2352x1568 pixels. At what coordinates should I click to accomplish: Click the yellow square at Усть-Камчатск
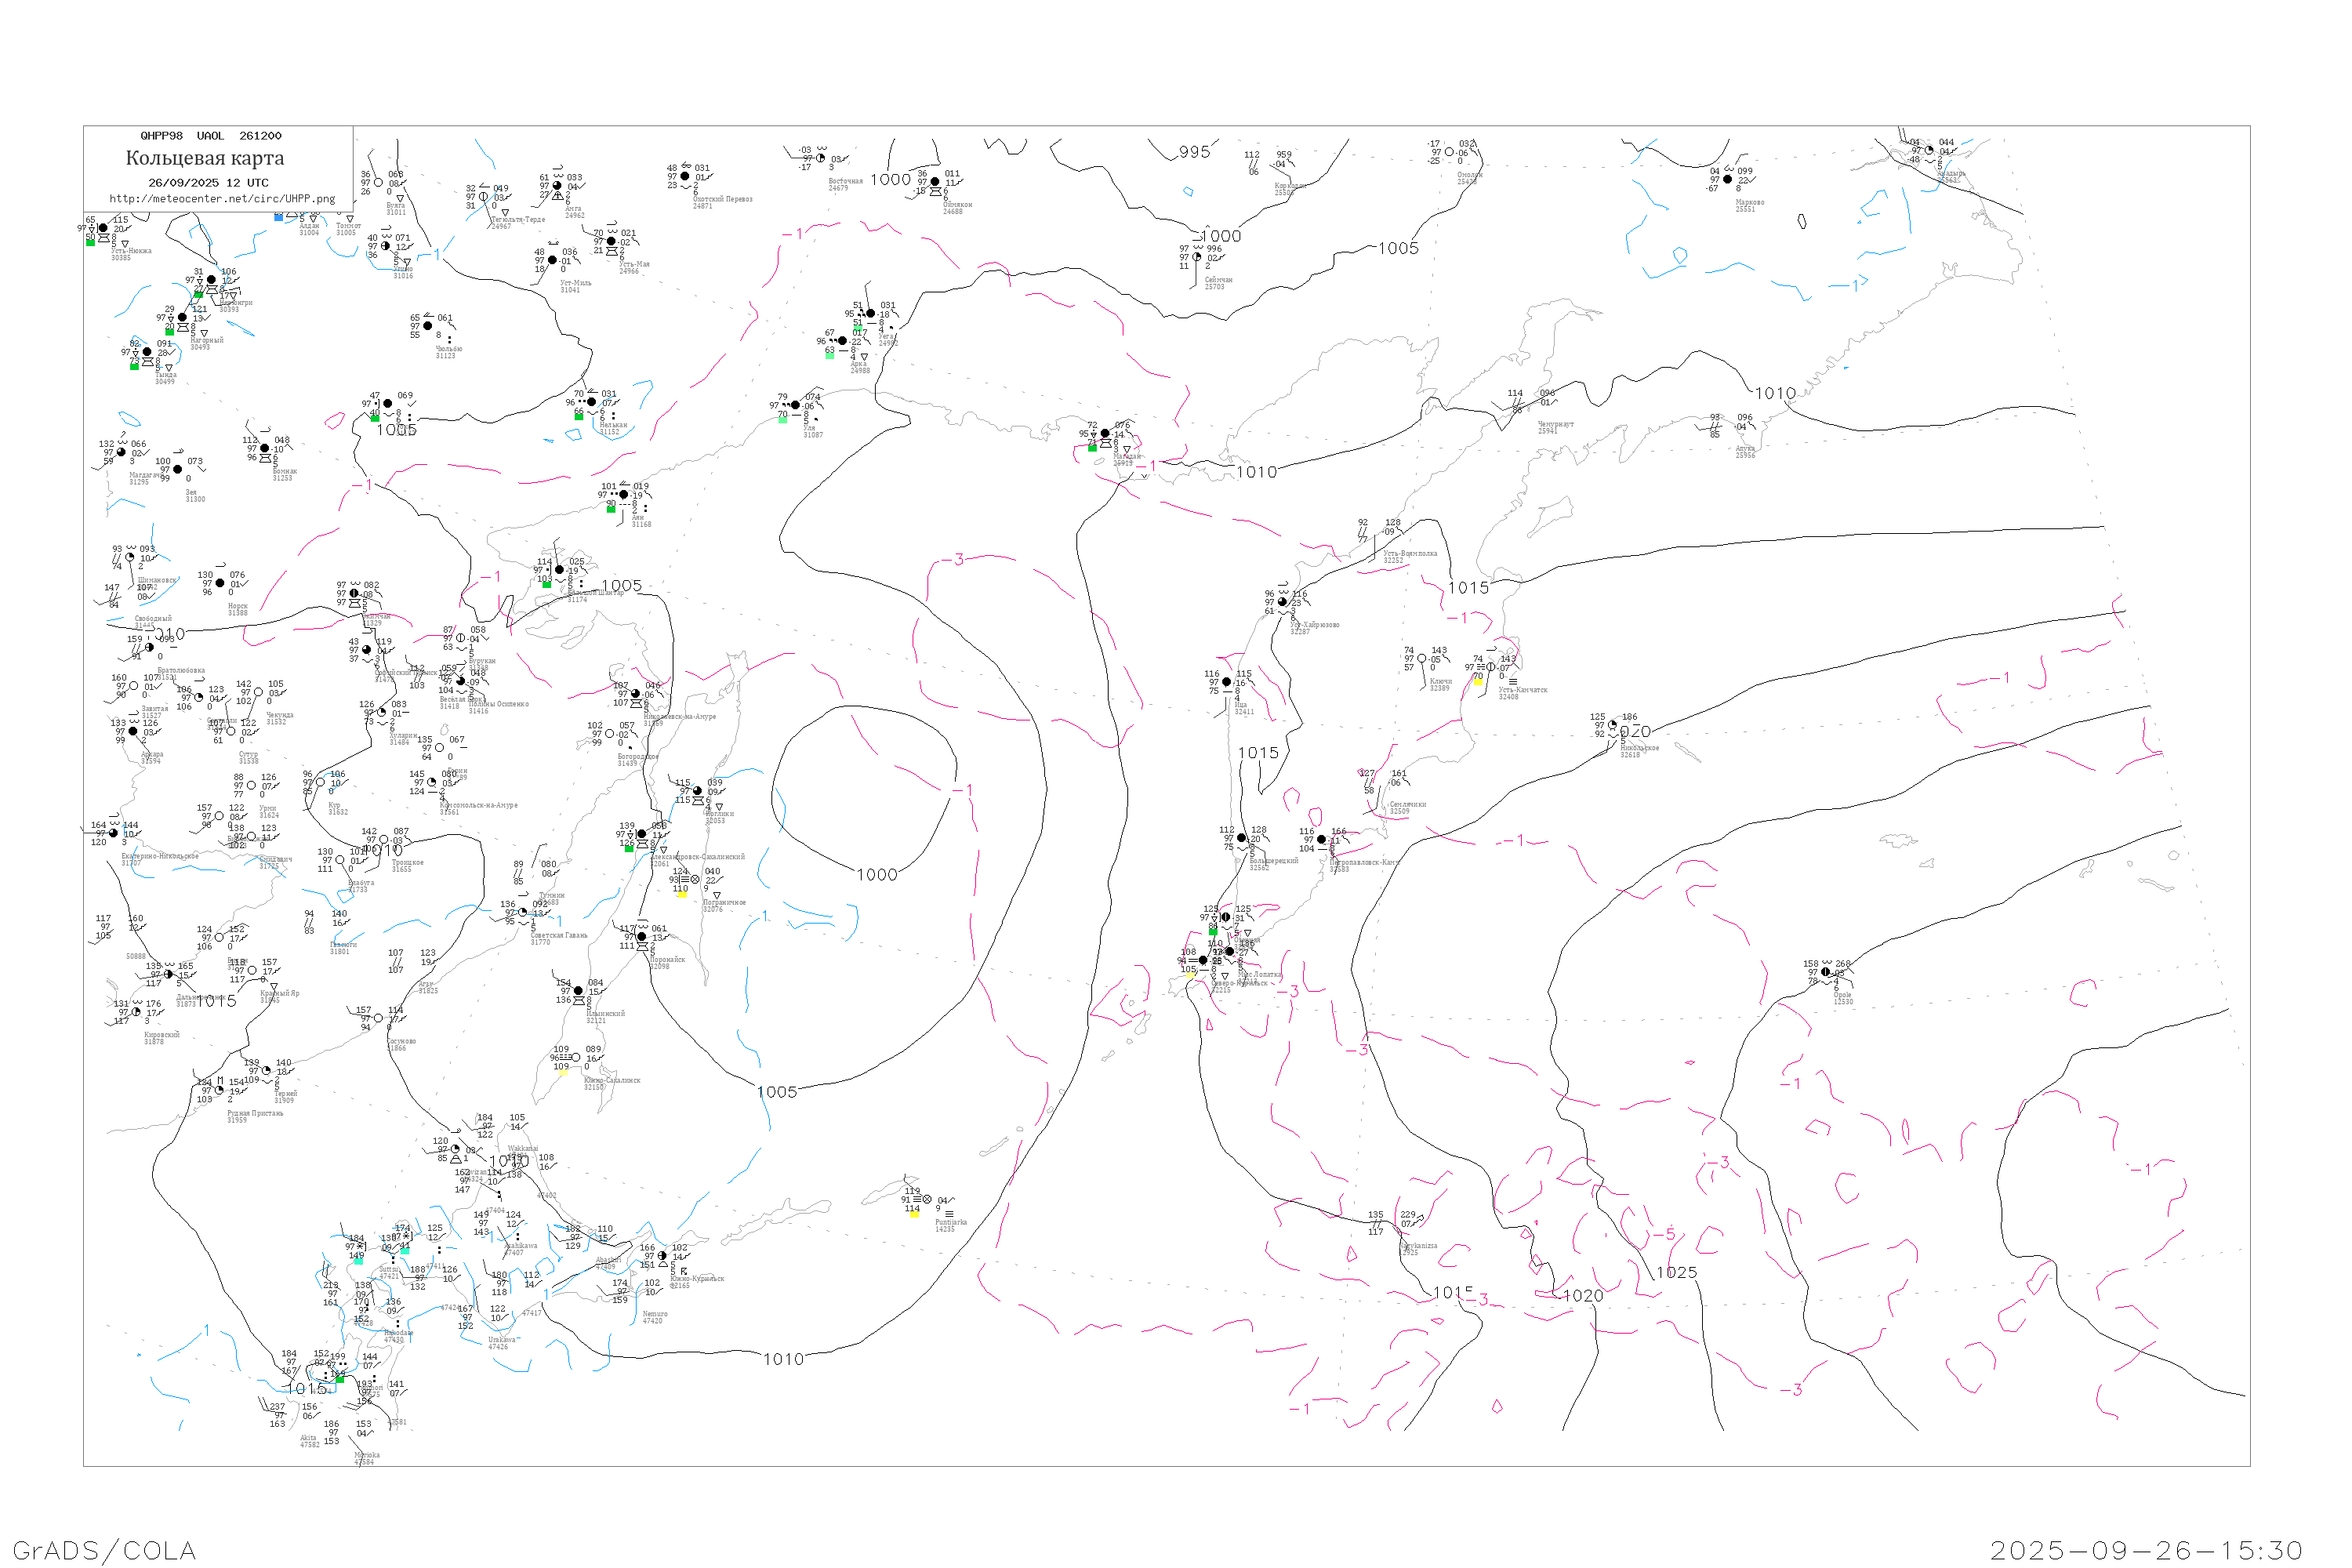coord(1478,681)
